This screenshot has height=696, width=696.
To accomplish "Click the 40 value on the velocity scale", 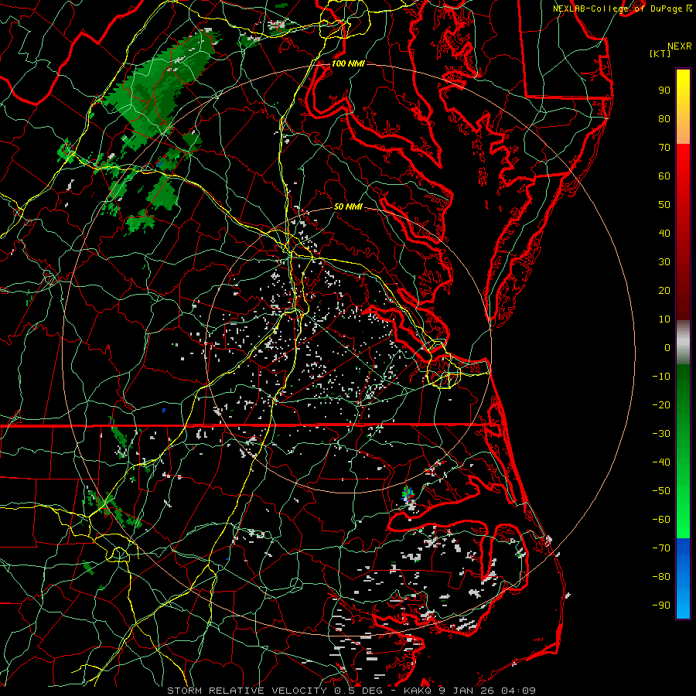I will coord(664,233).
